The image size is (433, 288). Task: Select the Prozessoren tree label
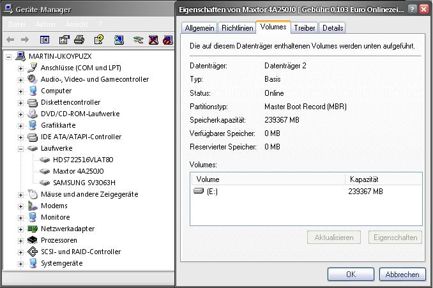click(x=59, y=240)
